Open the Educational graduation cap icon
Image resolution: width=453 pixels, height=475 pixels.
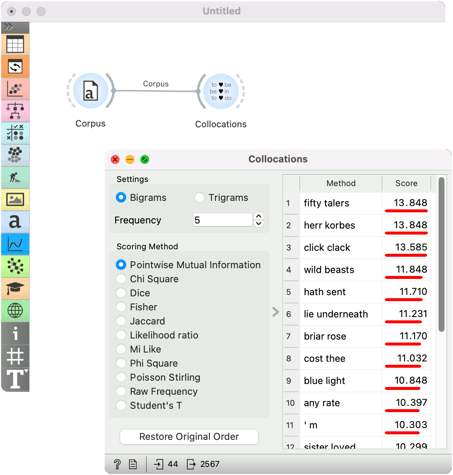point(15,289)
